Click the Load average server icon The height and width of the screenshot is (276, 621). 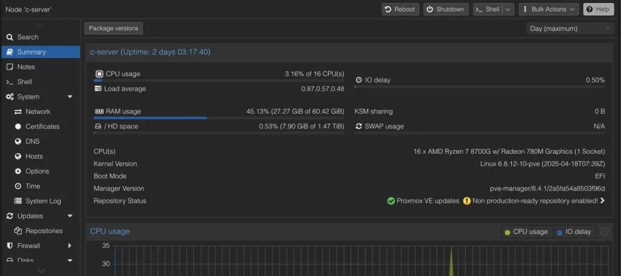tap(98, 88)
